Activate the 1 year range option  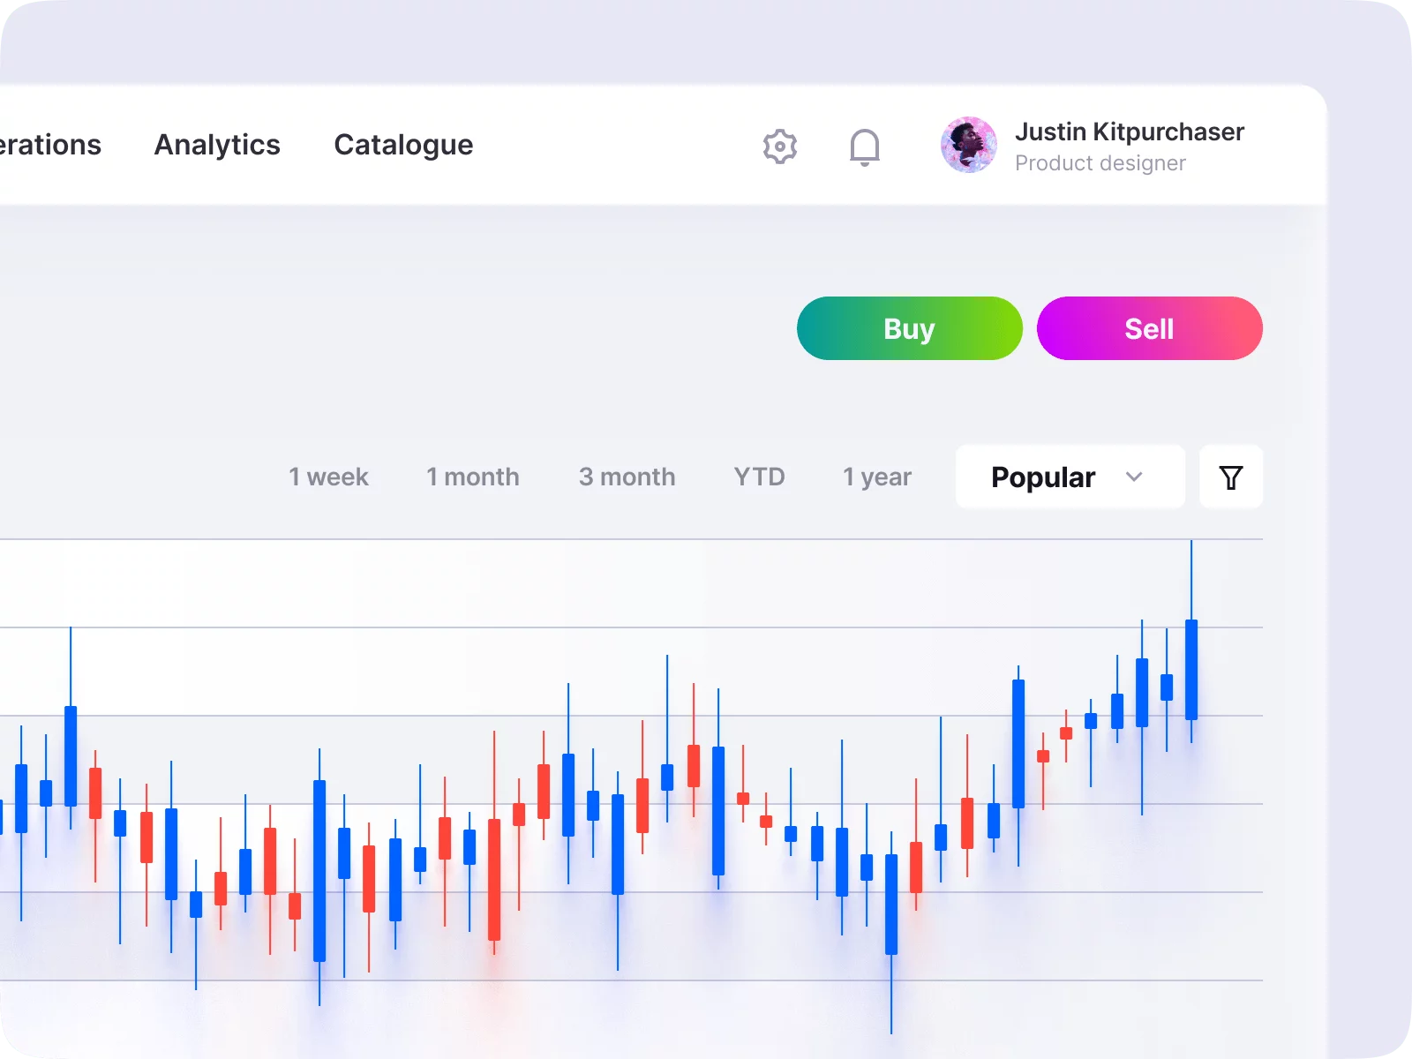876,477
